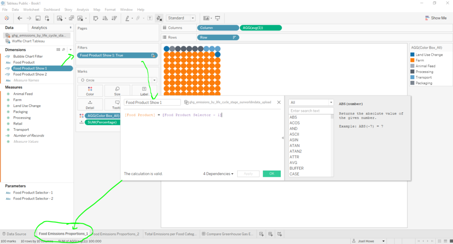Click the Row pill on Rows shelf
This screenshot has height=244, width=453.
tap(218, 37)
